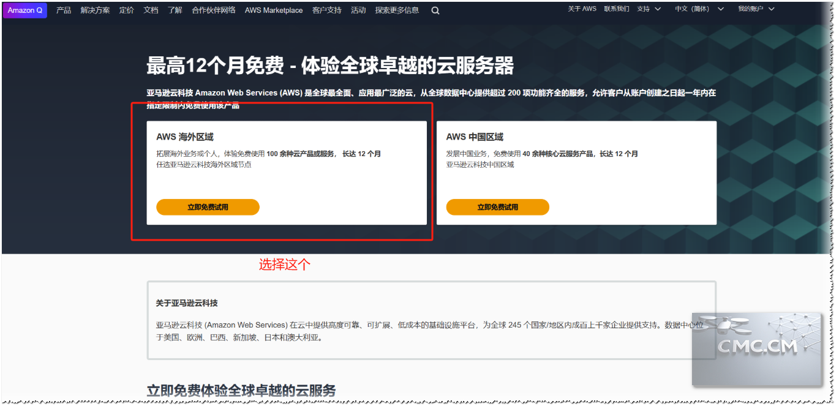This screenshot has width=839, height=409.
Task: Click the 关于亚马逊云科技 heading
Action: pyautogui.click(x=187, y=303)
